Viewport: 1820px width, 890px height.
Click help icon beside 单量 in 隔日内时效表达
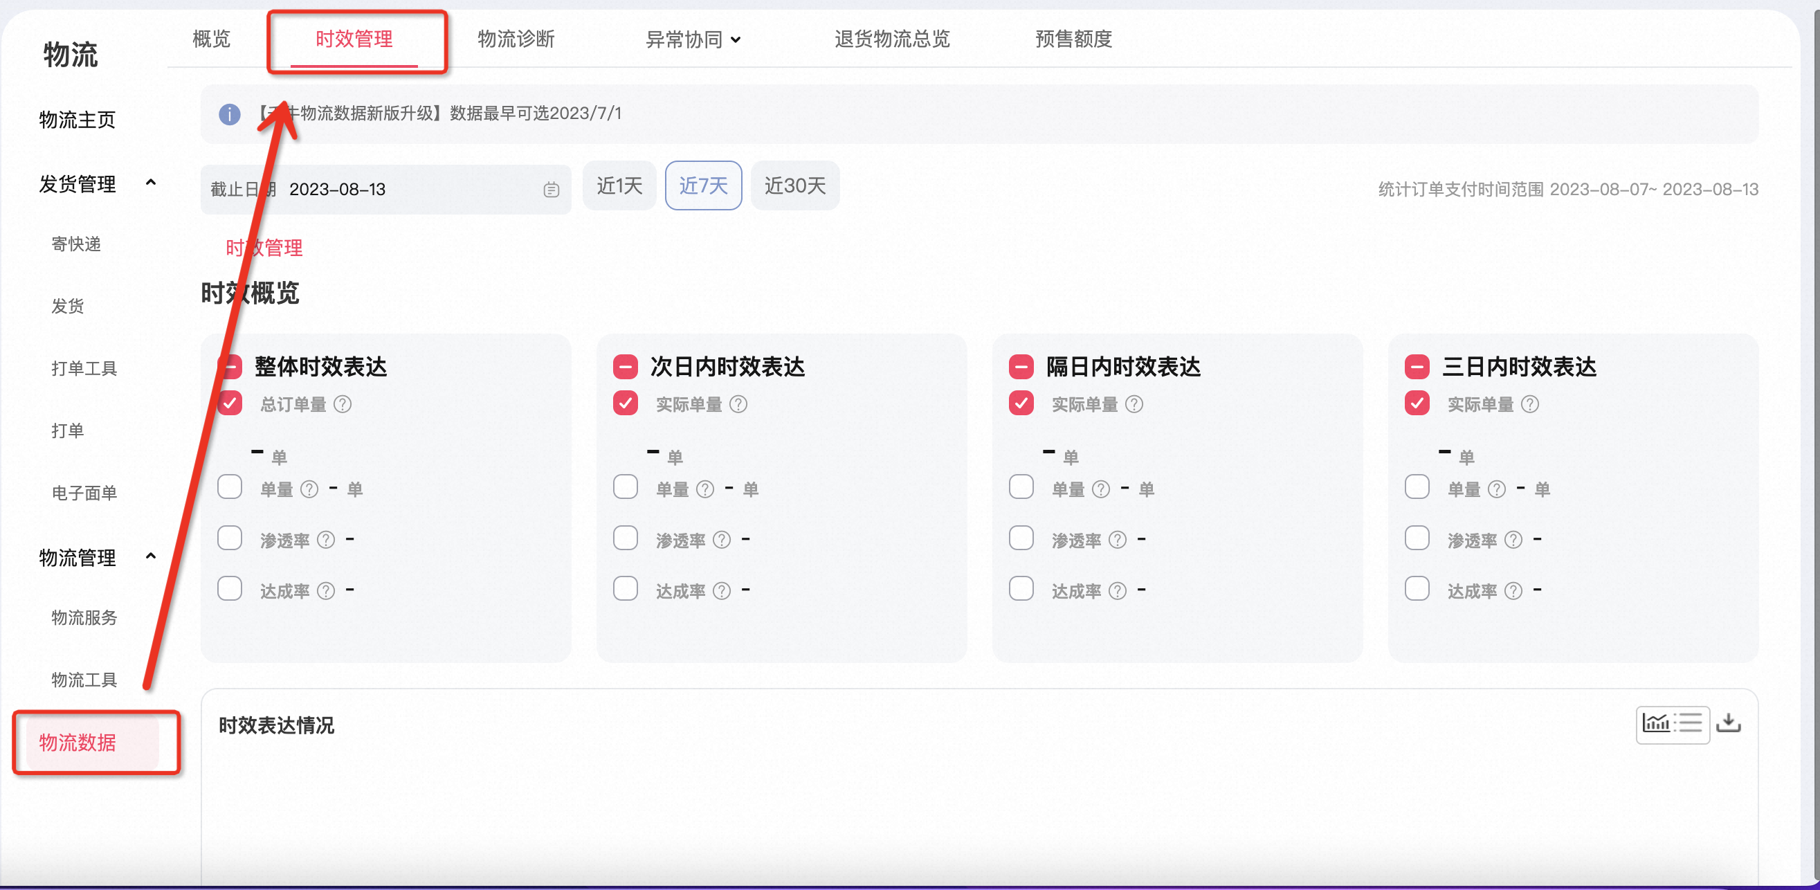click(1100, 489)
